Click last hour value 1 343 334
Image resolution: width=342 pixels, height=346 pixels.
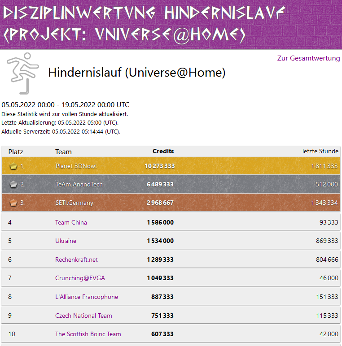tap(324, 203)
